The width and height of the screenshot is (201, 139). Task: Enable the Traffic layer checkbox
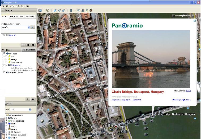[6, 126]
